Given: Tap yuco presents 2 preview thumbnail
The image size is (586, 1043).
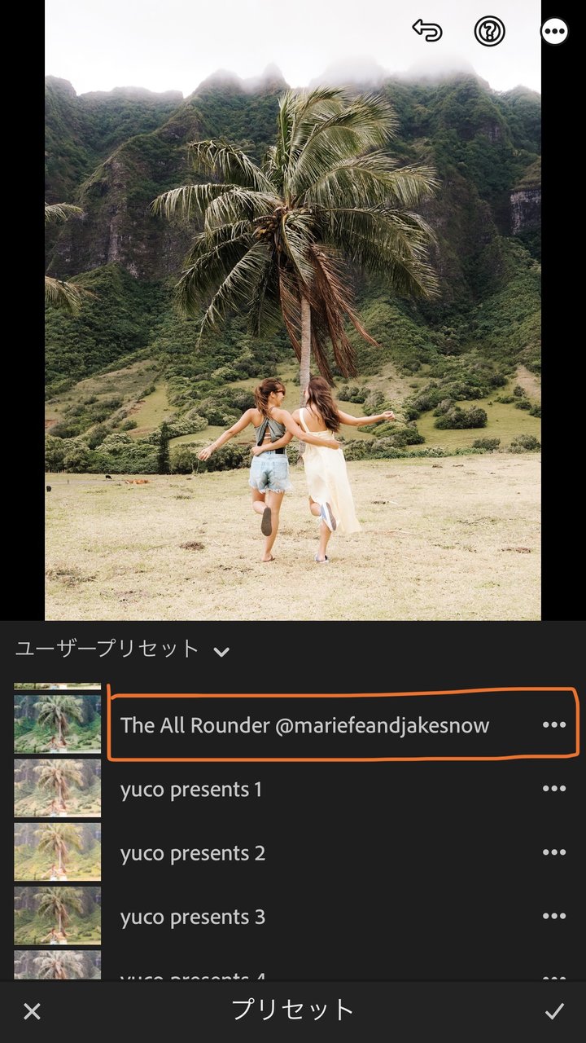Looking at the screenshot, I should tap(58, 852).
